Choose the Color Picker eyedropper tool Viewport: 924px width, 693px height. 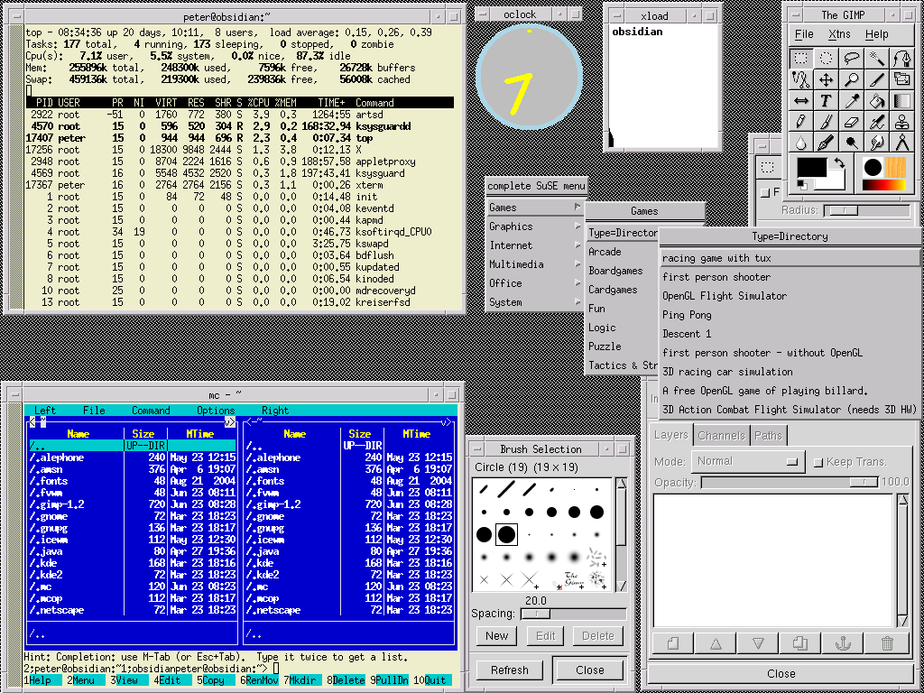pos(852,101)
